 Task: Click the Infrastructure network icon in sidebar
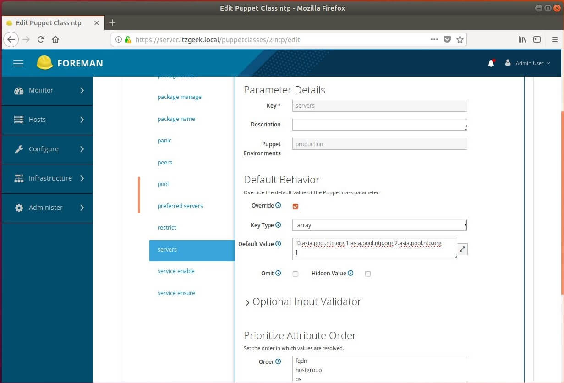pos(19,178)
